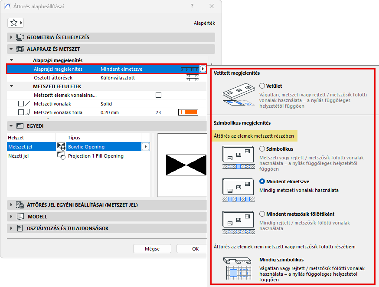Image resolution: width=379 pixels, height=287 pixels.
Task: Click the help question mark button
Action: (x=192, y=6)
